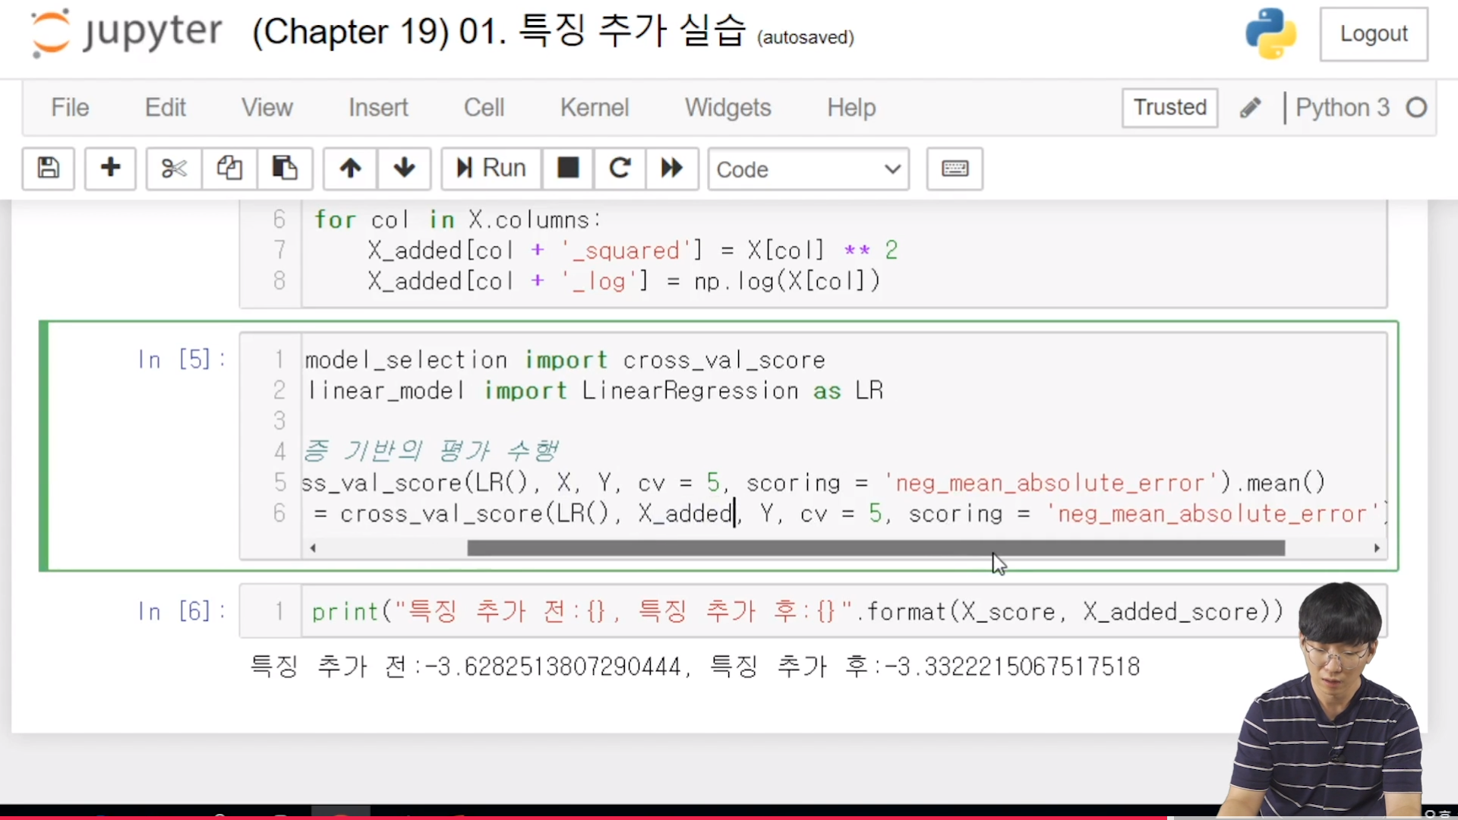Click the save and checkpoint icon
1458x820 pixels.
point(48,168)
